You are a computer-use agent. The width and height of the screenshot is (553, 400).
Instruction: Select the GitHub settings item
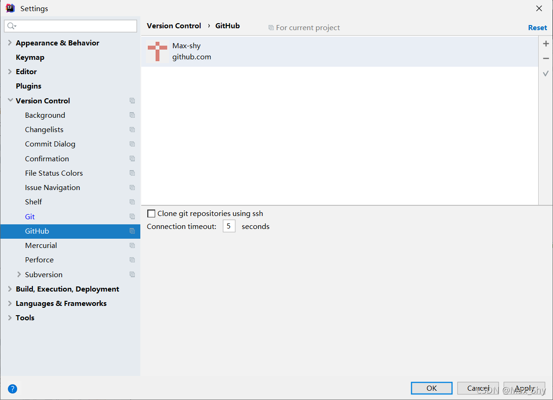pyautogui.click(x=70, y=231)
